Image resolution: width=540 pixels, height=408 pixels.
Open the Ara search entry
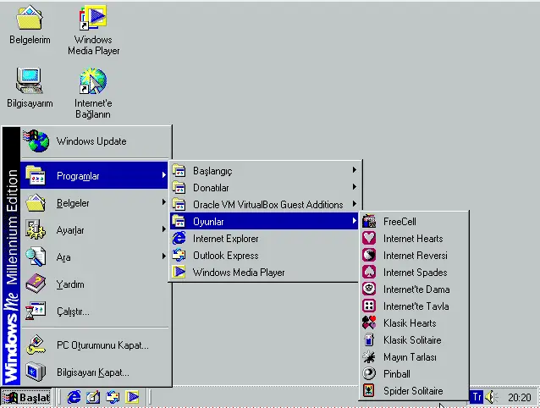tap(95, 257)
